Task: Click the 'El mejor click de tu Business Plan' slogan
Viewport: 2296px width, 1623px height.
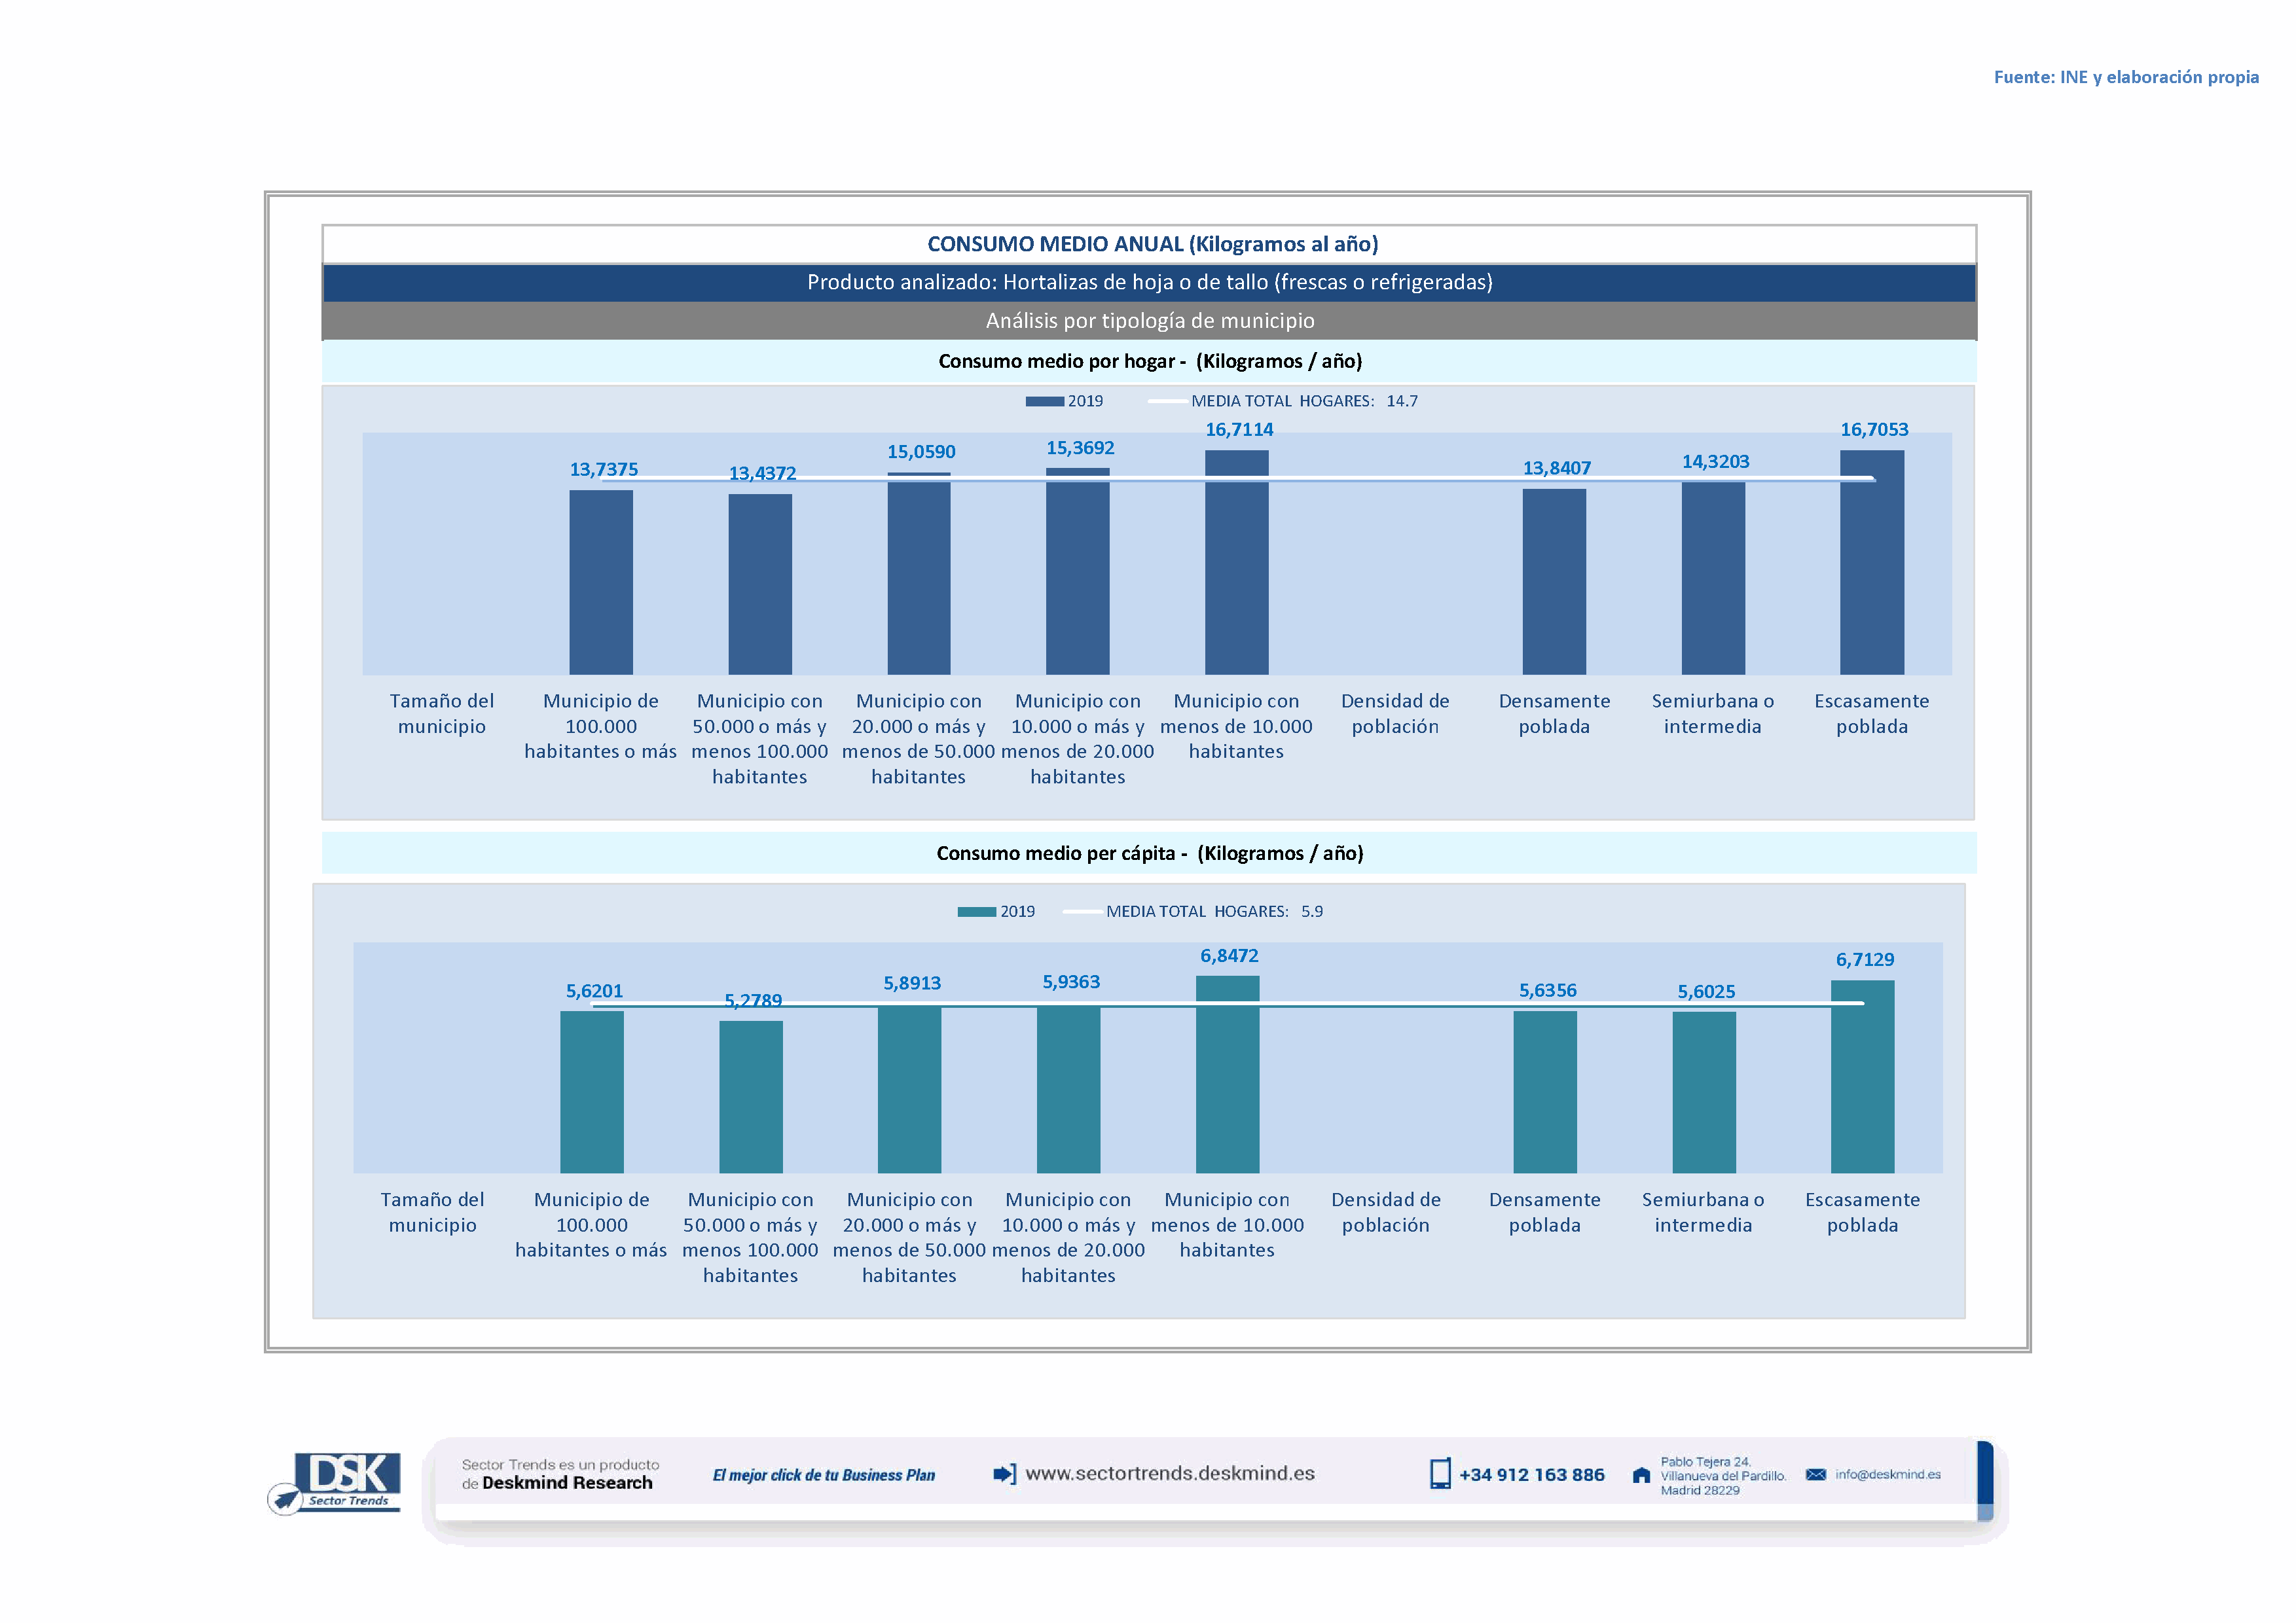Action: [823, 1475]
